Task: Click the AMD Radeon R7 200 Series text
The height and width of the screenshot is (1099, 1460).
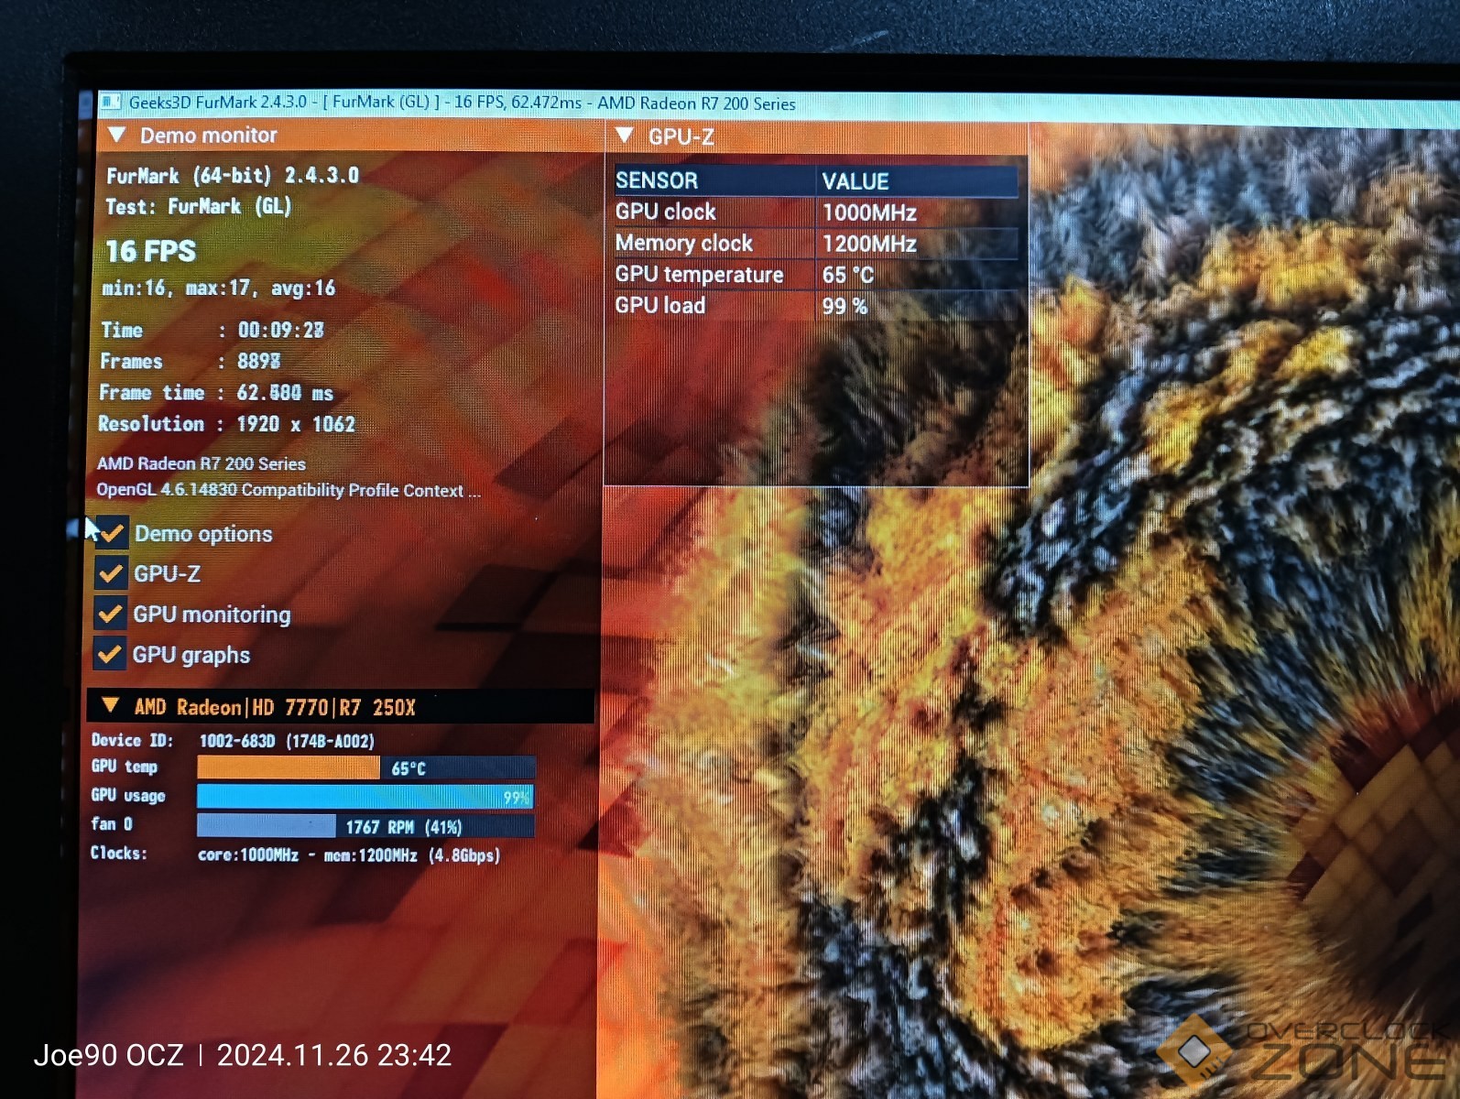Action: (202, 463)
